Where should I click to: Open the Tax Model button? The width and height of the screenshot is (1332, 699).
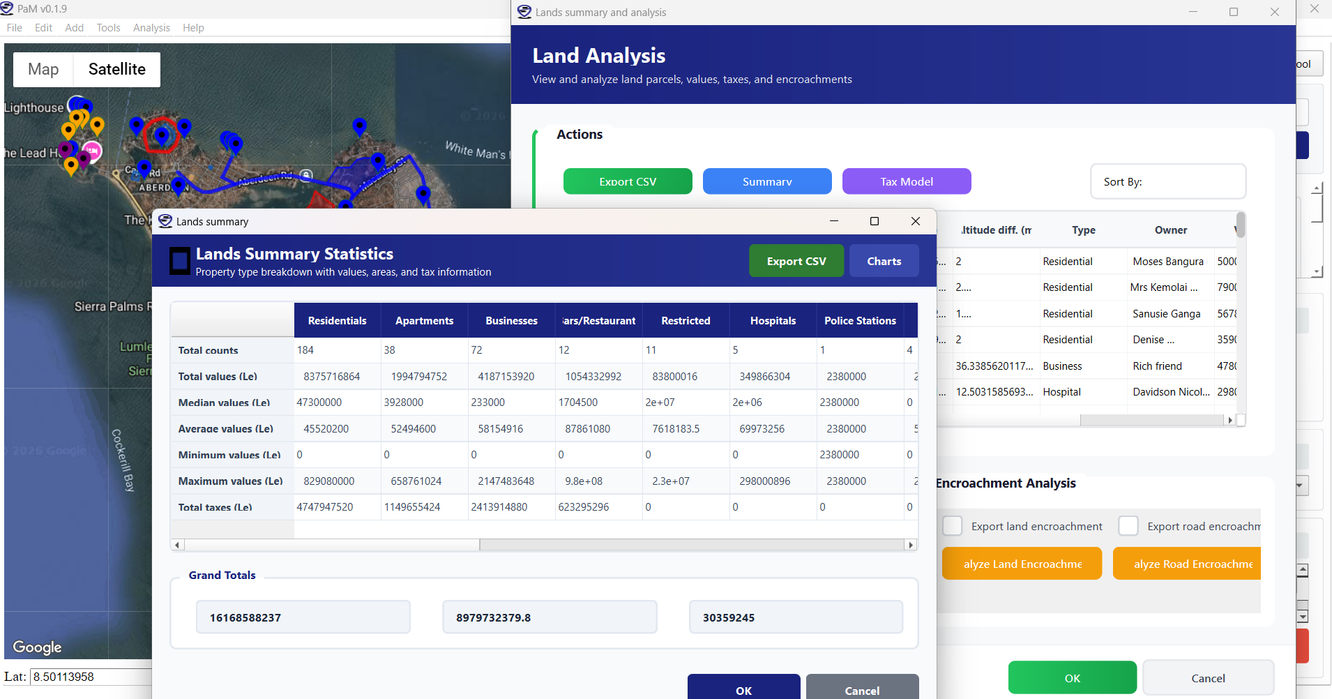click(x=907, y=181)
